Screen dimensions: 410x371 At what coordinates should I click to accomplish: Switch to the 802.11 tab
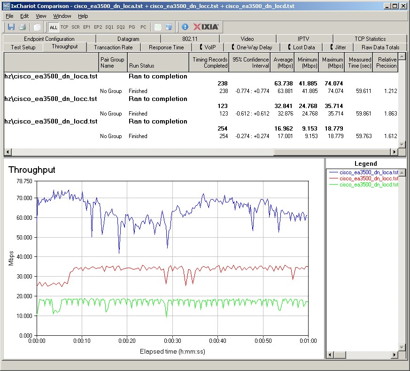click(x=190, y=39)
